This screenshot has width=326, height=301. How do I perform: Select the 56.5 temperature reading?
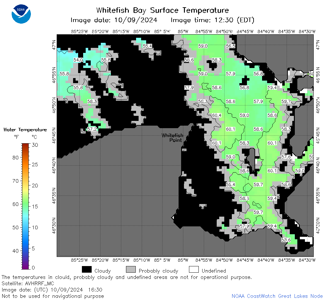(x=230, y=46)
